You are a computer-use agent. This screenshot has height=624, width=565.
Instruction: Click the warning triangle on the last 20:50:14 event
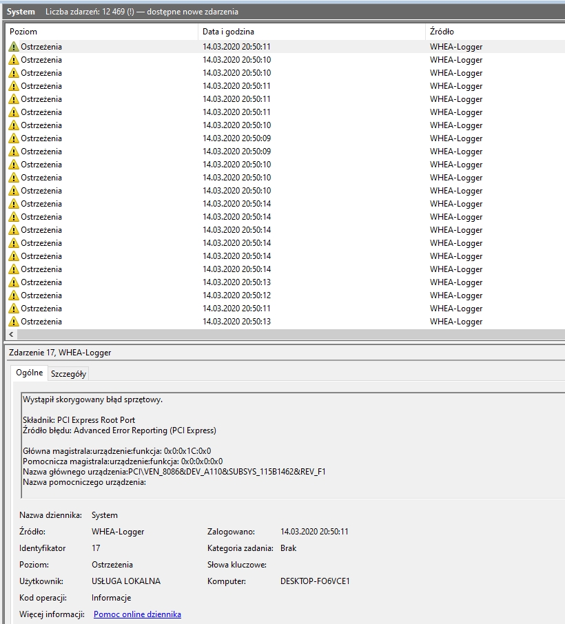(15, 269)
